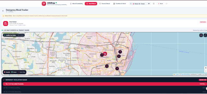
Task: Click the LifeDrop heart logo
Action: click(x=44, y=4)
